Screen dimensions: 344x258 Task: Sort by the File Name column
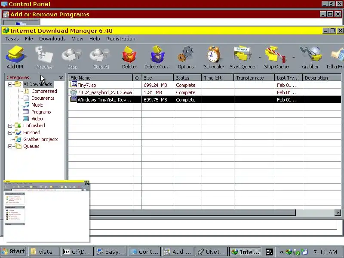101,78
